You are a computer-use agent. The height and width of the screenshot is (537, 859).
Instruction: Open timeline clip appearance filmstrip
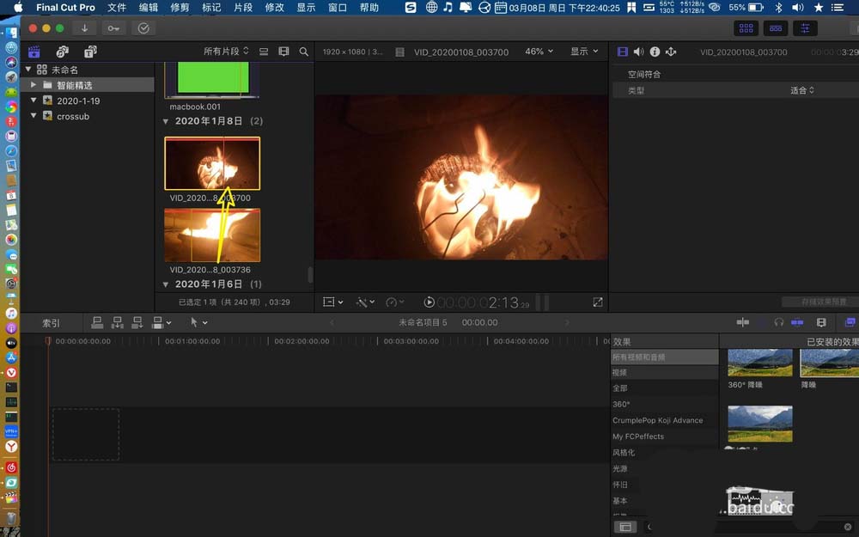coord(821,322)
